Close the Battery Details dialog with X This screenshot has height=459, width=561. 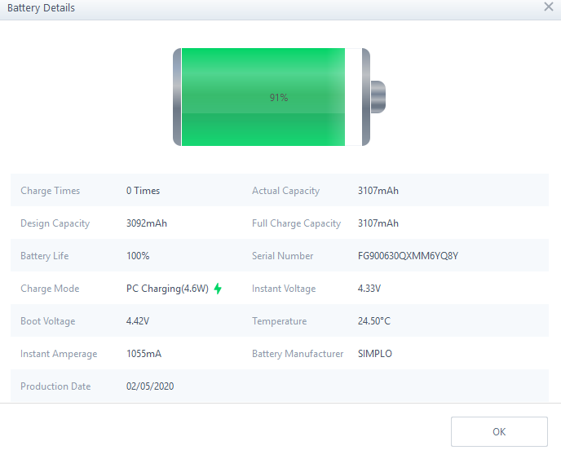point(549,7)
